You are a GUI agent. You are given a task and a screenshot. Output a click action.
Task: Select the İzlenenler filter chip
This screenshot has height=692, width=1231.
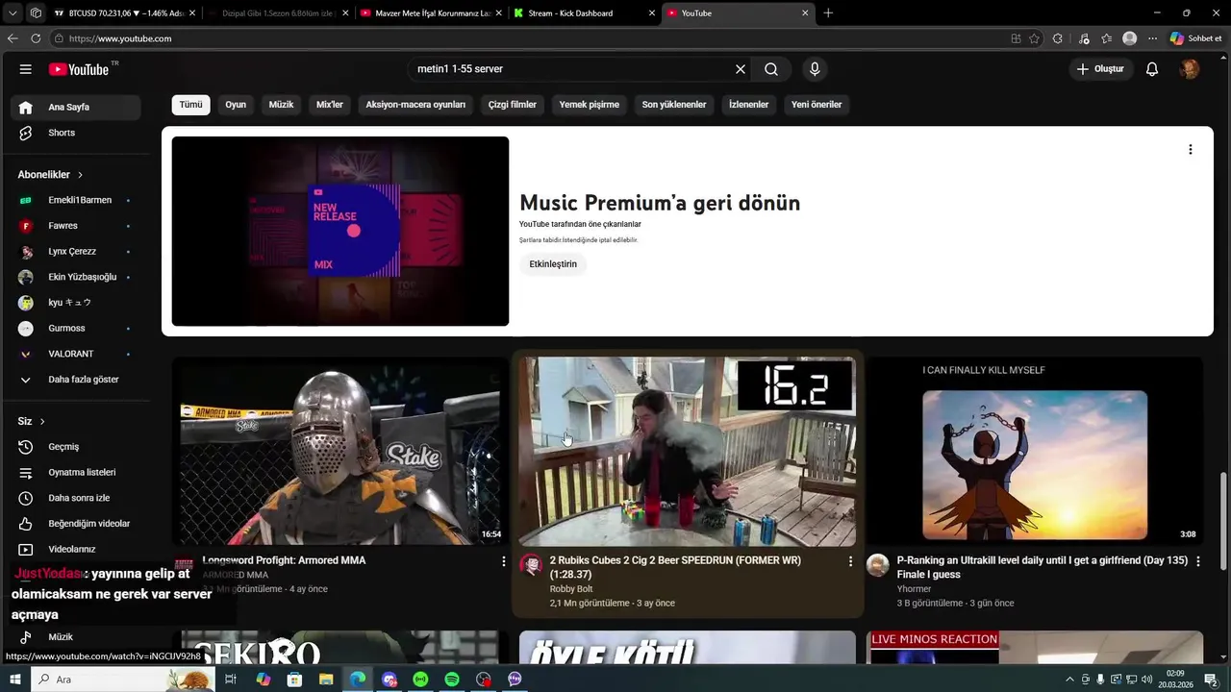tap(748, 105)
